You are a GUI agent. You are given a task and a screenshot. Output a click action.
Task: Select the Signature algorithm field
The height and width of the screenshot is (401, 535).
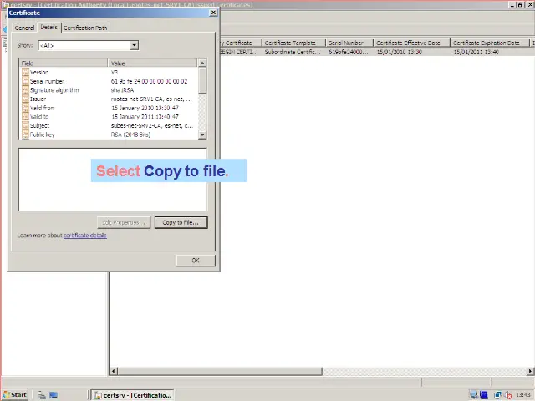(x=54, y=90)
